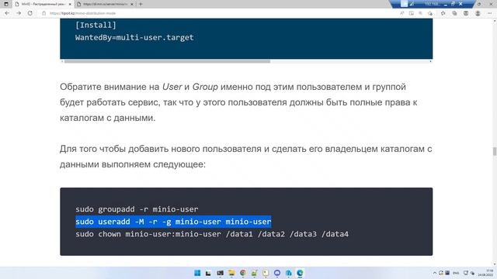This screenshot has height=279, width=497.
Task: Open a new tab with plus icon
Action: pyautogui.click(x=141, y=4)
